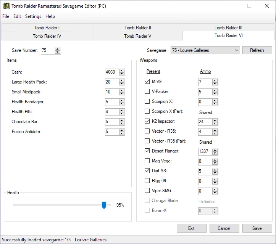
Task: Click the Poison Antidote number field
Action: pyautogui.click(x=111, y=132)
